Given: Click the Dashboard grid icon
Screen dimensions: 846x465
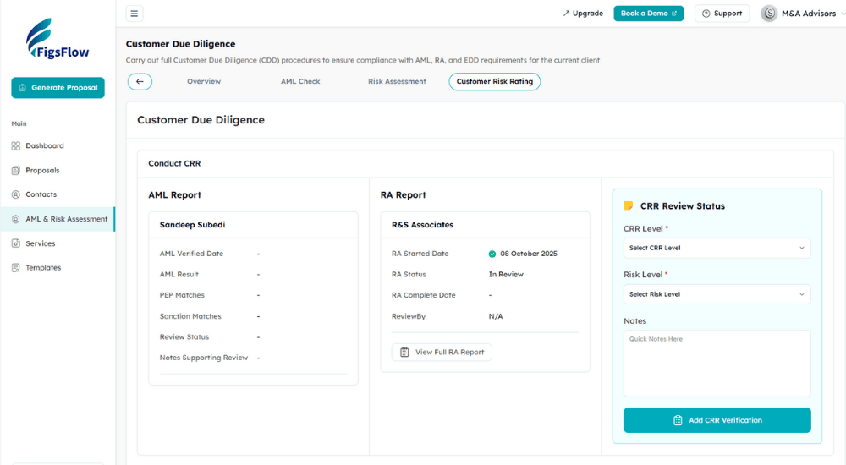Looking at the screenshot, I should 15,145.
